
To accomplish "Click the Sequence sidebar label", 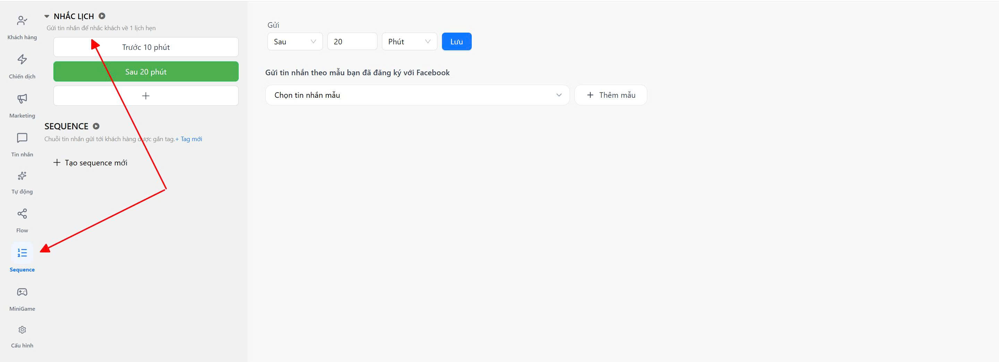I will (x=22, y=269).
